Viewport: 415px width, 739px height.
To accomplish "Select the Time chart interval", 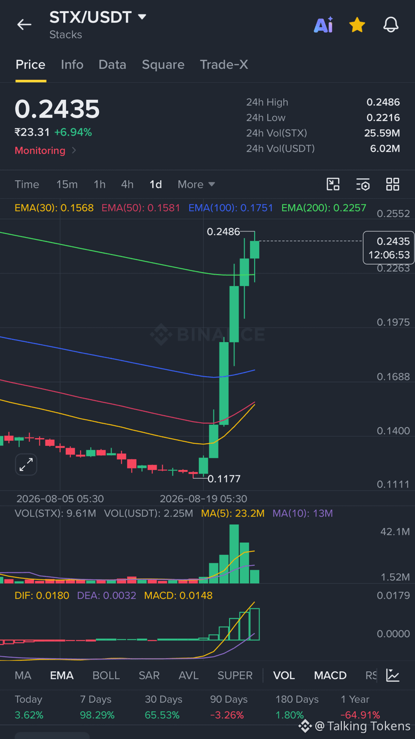I will (x=27, y=184).
